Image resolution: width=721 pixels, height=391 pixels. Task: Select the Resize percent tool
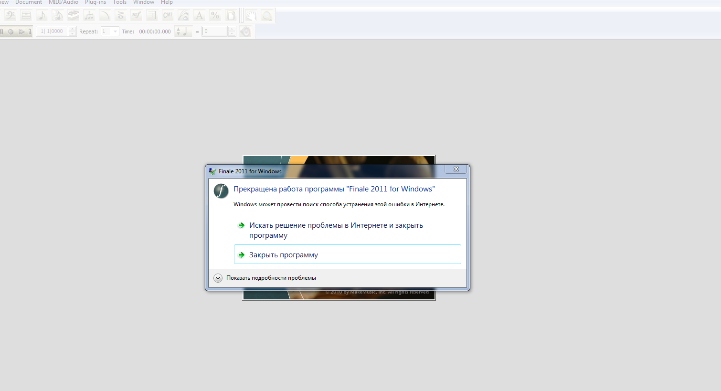215,16
